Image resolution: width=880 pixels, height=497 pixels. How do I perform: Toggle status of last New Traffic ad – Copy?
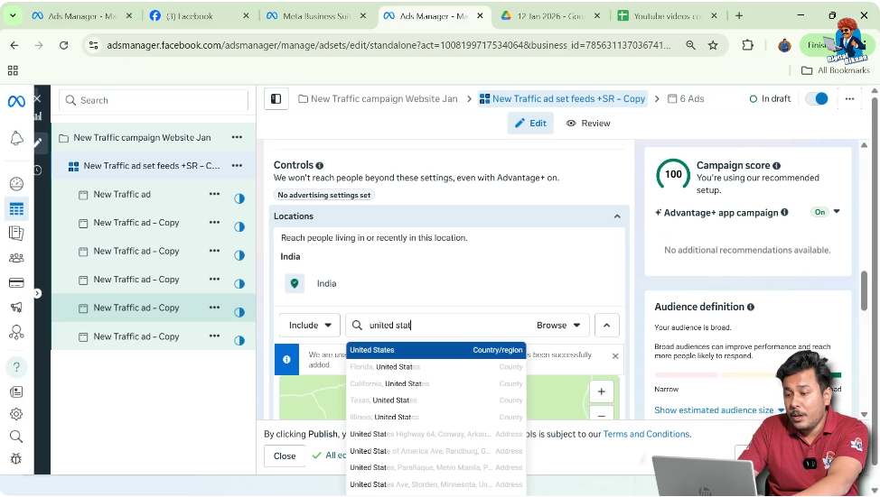[x=239, y=341]
